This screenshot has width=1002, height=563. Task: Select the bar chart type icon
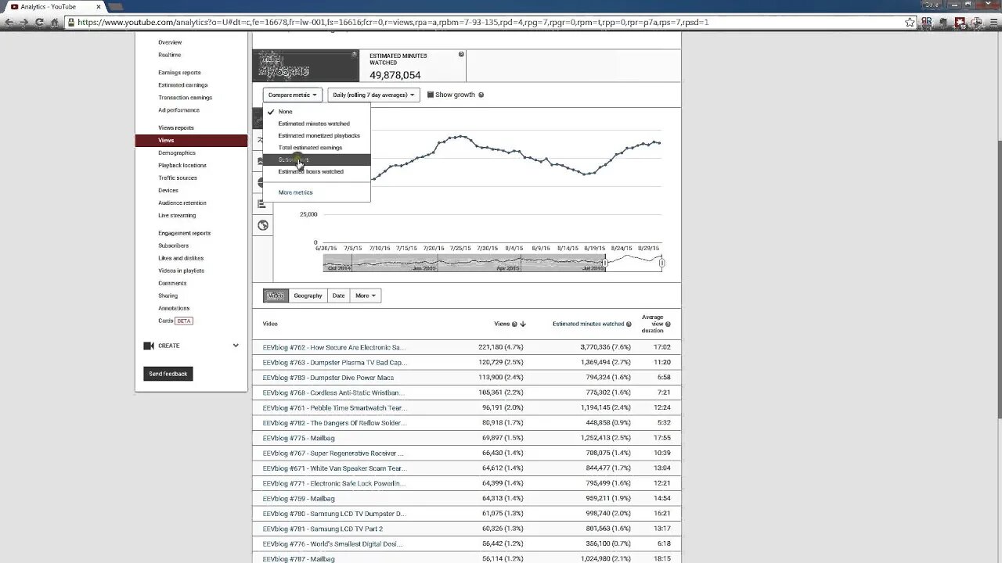262,204
